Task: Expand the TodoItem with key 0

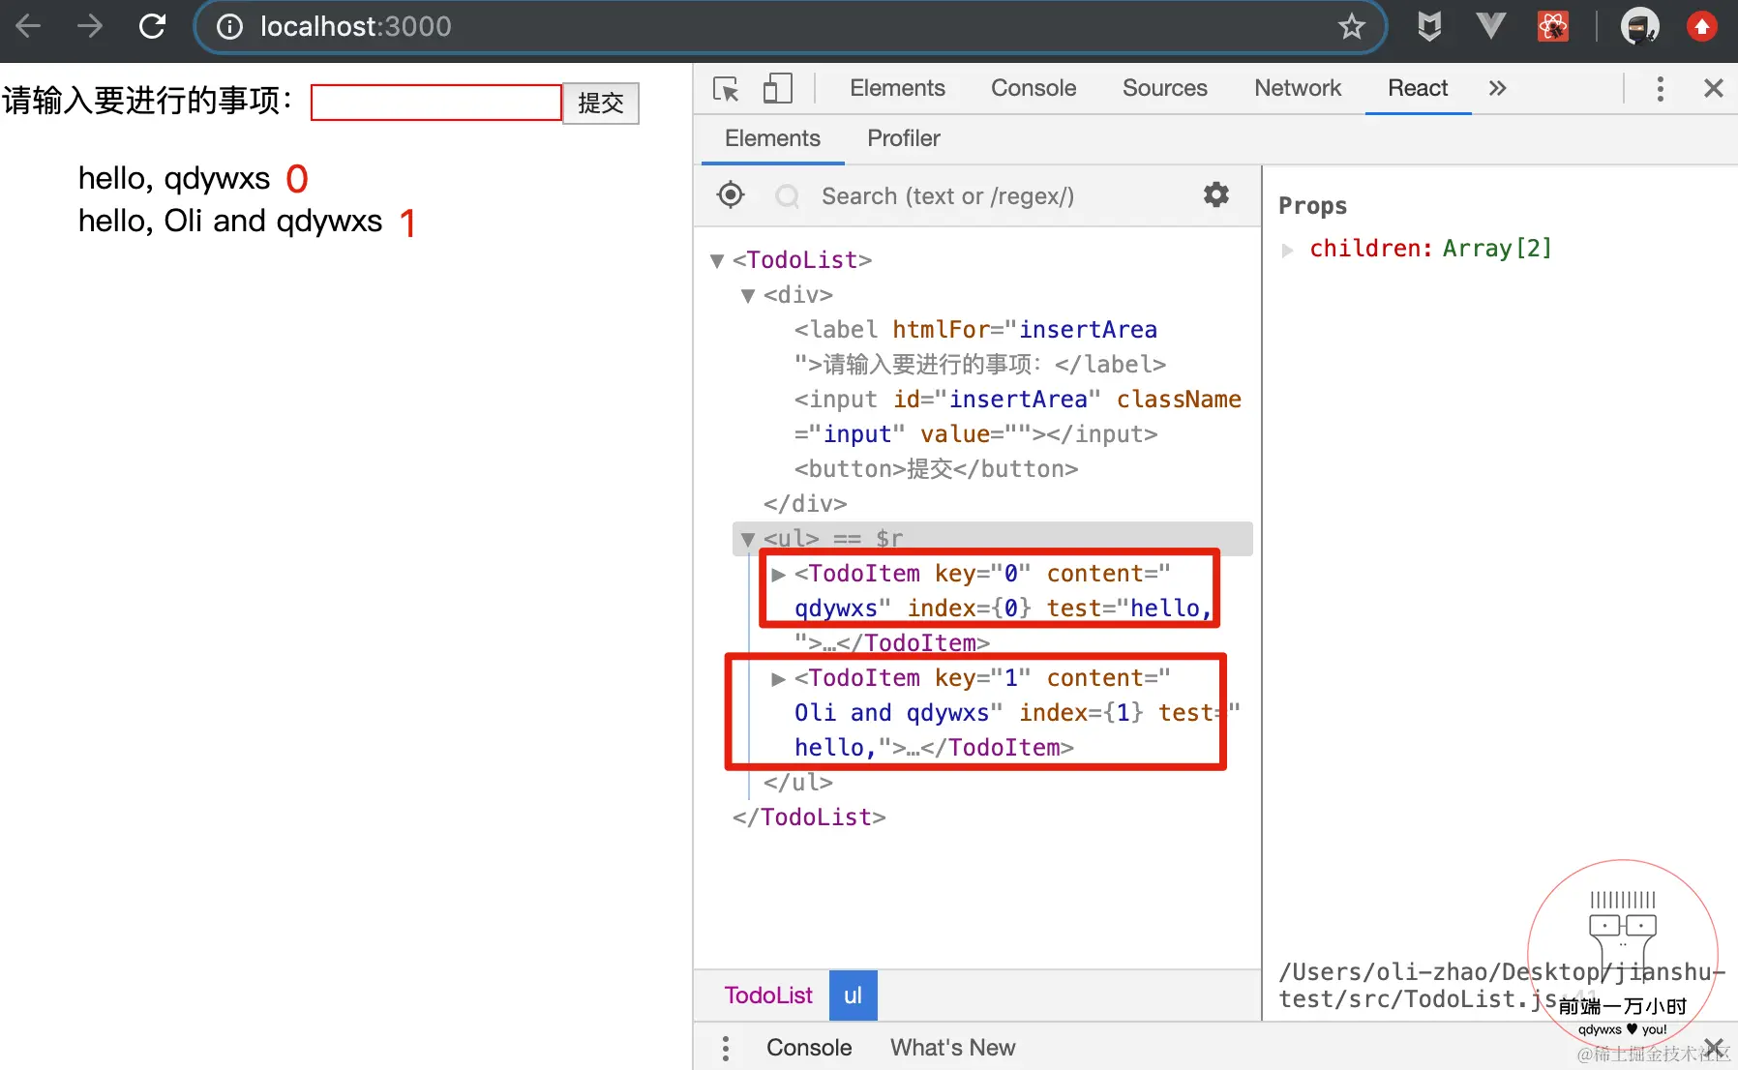Action: pyautogui.click(x=779, y=575)
